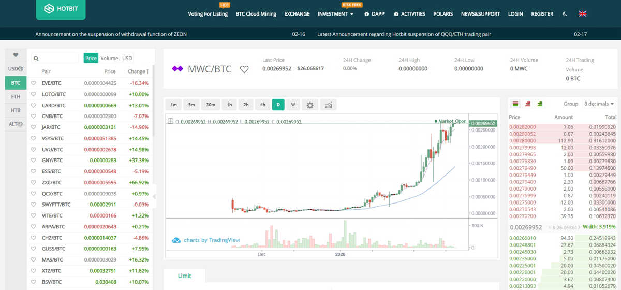Viewport: 621px width, 290px height.
Task: Favorite the QCX/BTC pair
Action: point(34,194)
